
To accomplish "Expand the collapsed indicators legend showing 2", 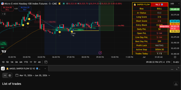I will tap(4, 14).
